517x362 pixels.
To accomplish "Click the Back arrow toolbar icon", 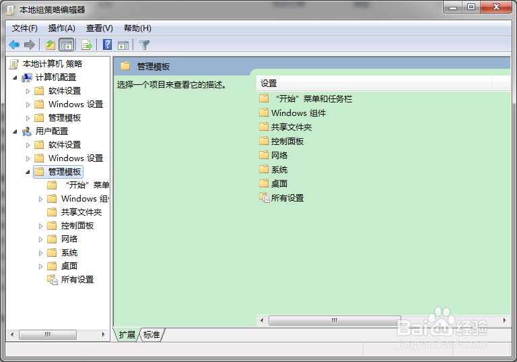I will point(14,44).
